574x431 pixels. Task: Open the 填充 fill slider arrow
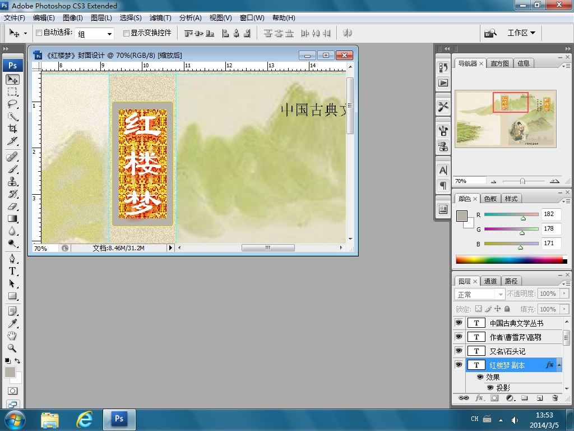[x=564, y=309]
